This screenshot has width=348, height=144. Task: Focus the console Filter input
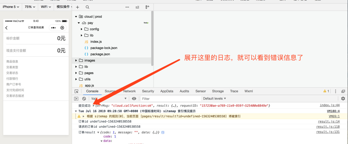pos(171,99)
